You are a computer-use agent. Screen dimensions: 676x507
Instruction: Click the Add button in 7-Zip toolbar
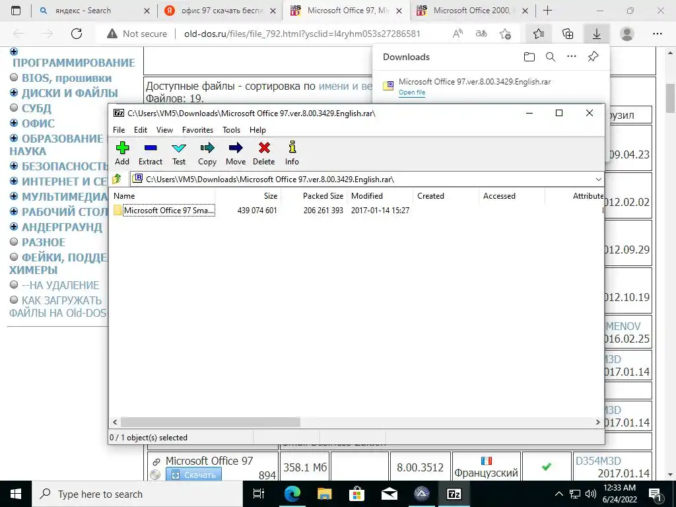click(x=122, y=153)
